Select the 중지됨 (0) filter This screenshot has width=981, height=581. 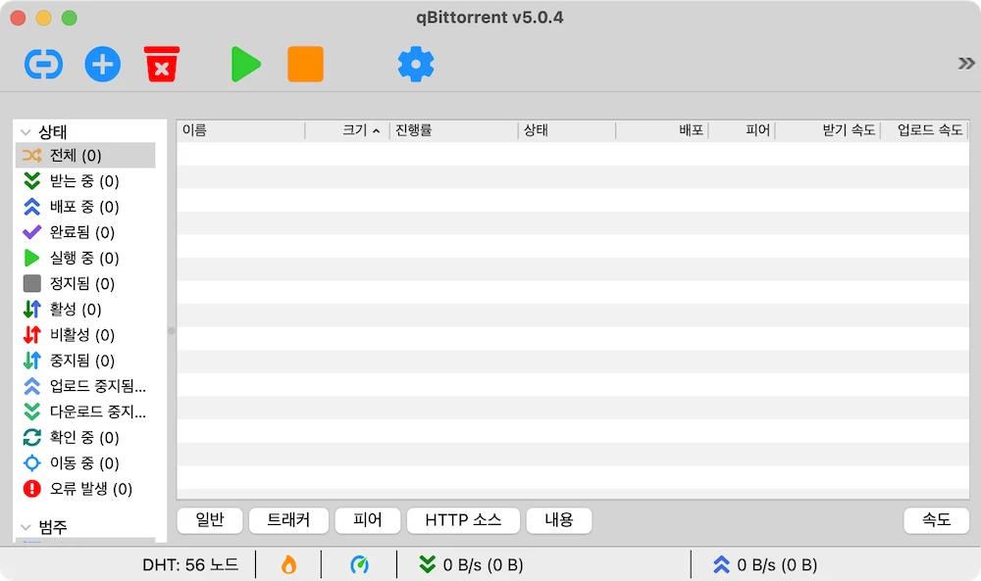pos(85,360)
